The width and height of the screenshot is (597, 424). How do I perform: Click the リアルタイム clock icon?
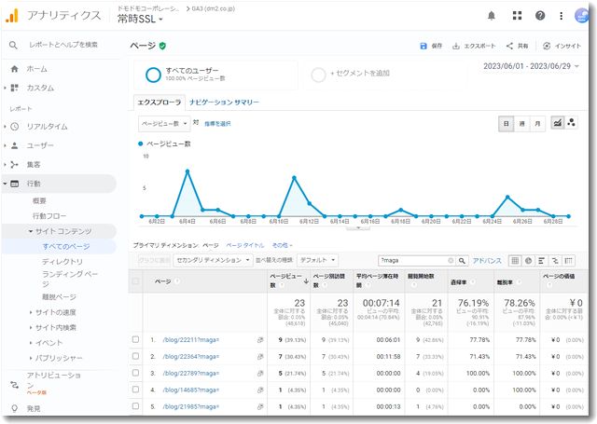point(15,126)
